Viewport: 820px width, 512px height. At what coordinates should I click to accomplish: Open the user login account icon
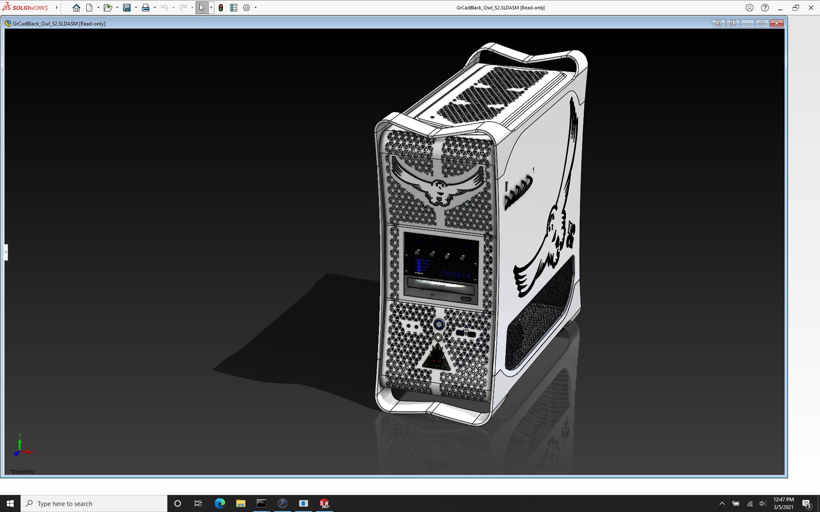coord(749,8)
